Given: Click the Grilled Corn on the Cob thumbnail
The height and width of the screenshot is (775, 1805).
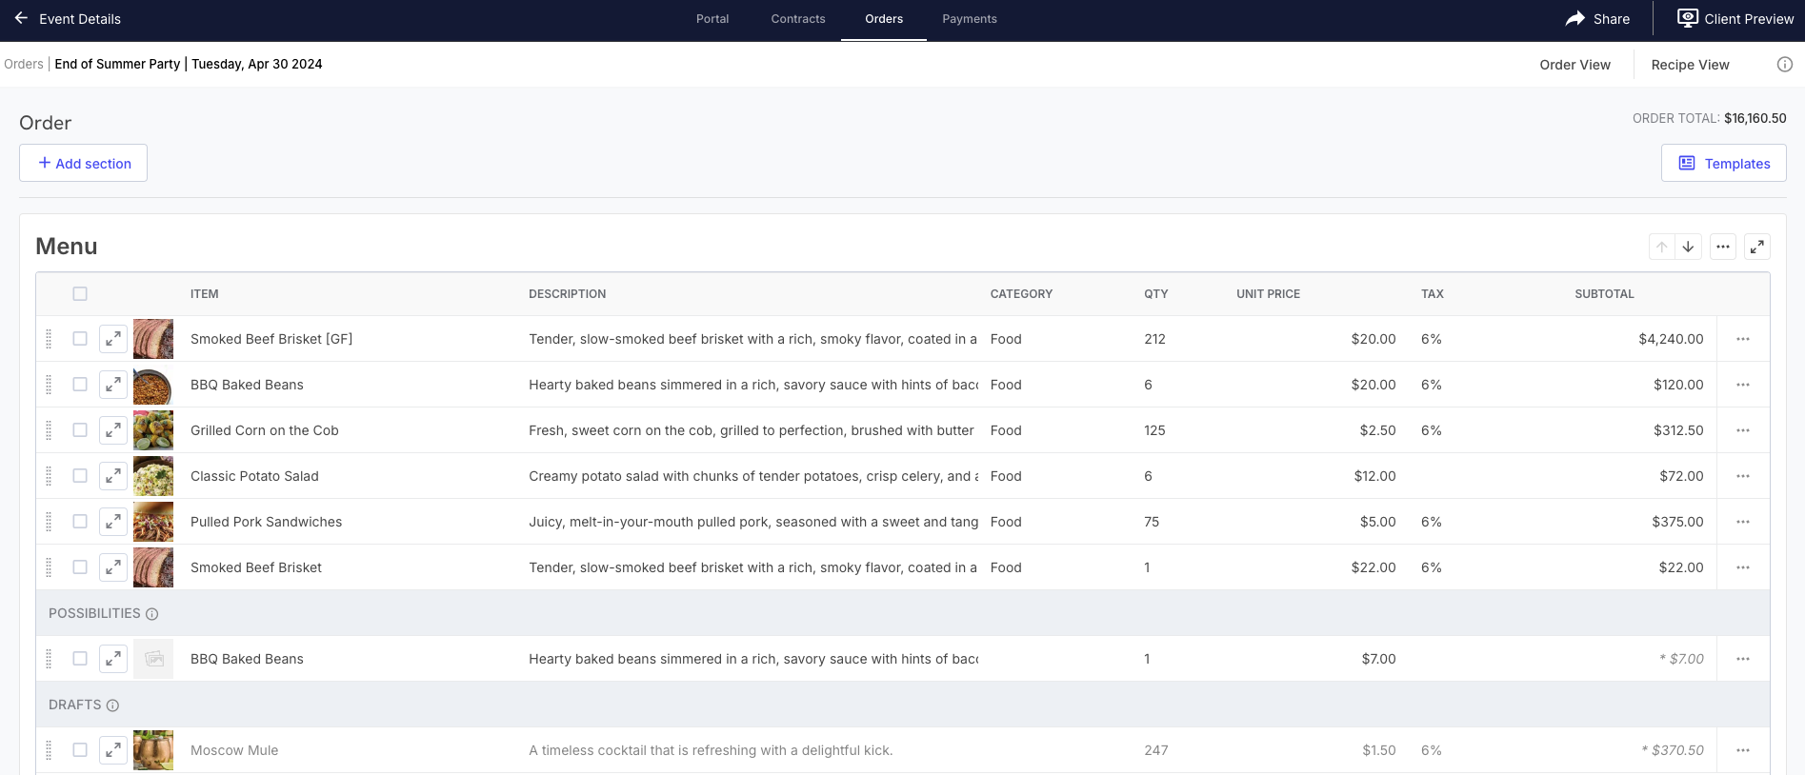Looking at the screenshot, I should click(153, 430).
